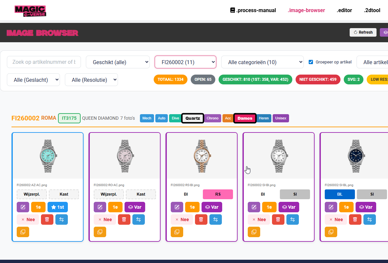
Task: Open the purple edit pencil on the dark blue watch
Action: point(331,207)
